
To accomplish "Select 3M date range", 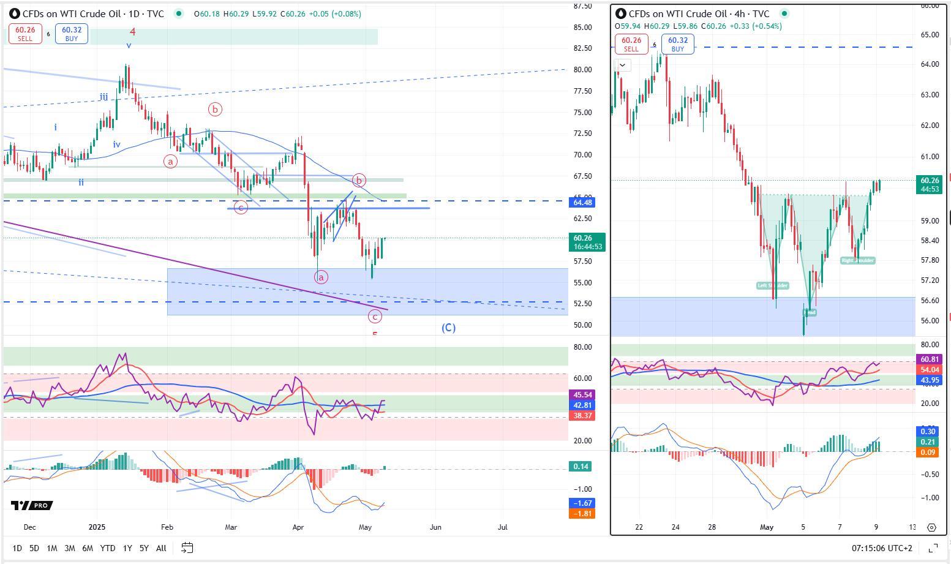I will [x=70, y=548].
